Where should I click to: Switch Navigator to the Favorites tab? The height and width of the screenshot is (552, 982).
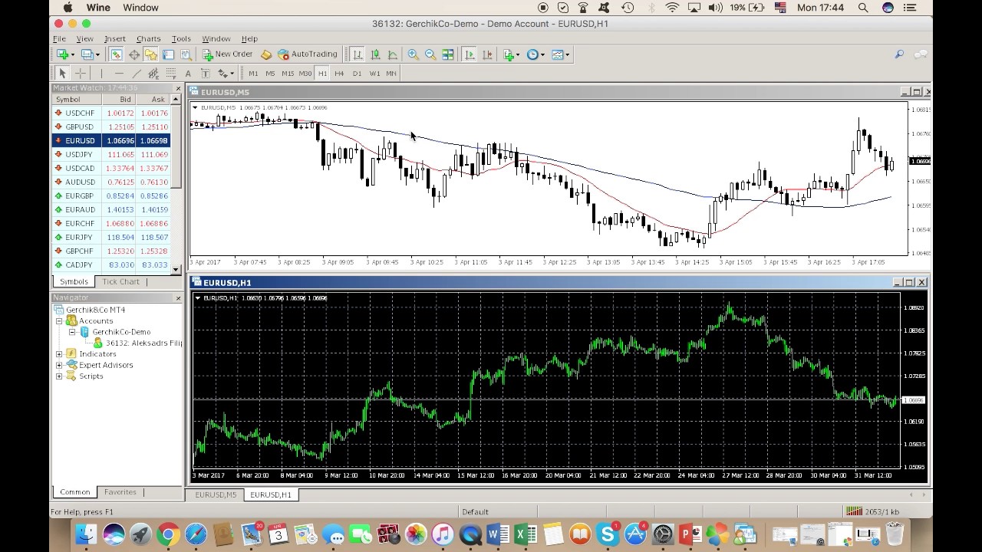[120, 492]
